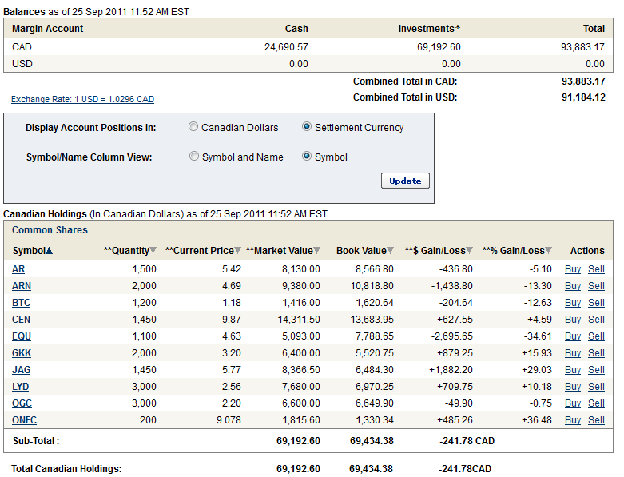Select Canadian Dollars display option

193,127
